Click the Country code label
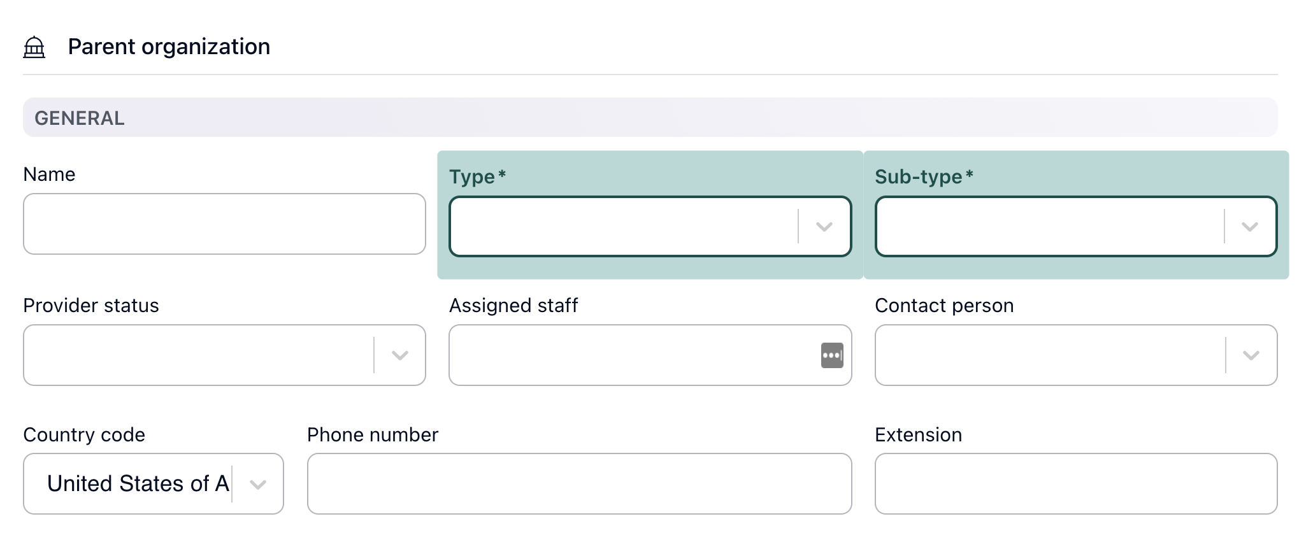 pyautogui.click(x=84, y=435)
